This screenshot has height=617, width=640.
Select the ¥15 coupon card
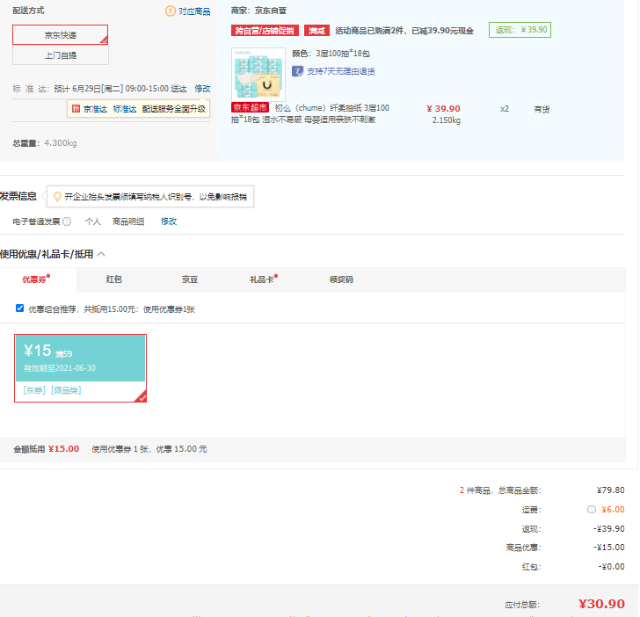click(x=80, y=368)
